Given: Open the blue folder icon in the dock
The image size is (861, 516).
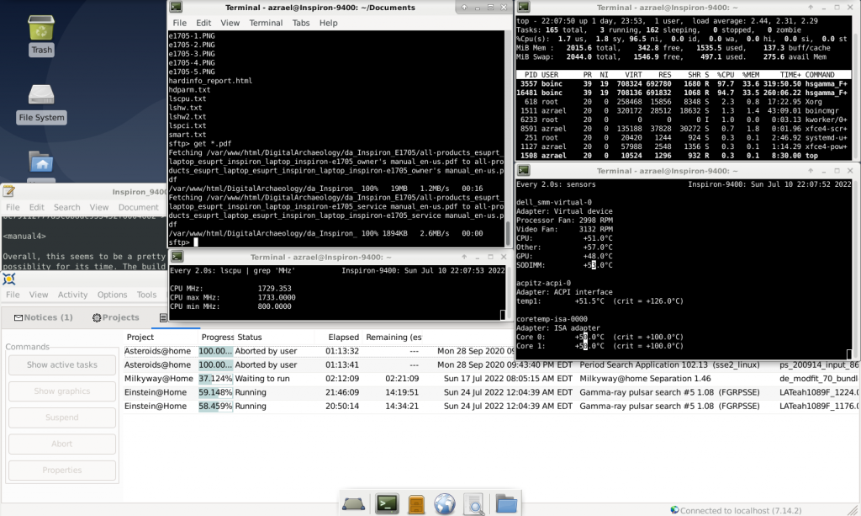Looking at the screenshot, I should coord(506,503).
